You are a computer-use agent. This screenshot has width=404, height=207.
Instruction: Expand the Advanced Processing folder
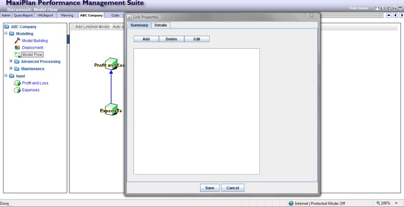[11, 61]
